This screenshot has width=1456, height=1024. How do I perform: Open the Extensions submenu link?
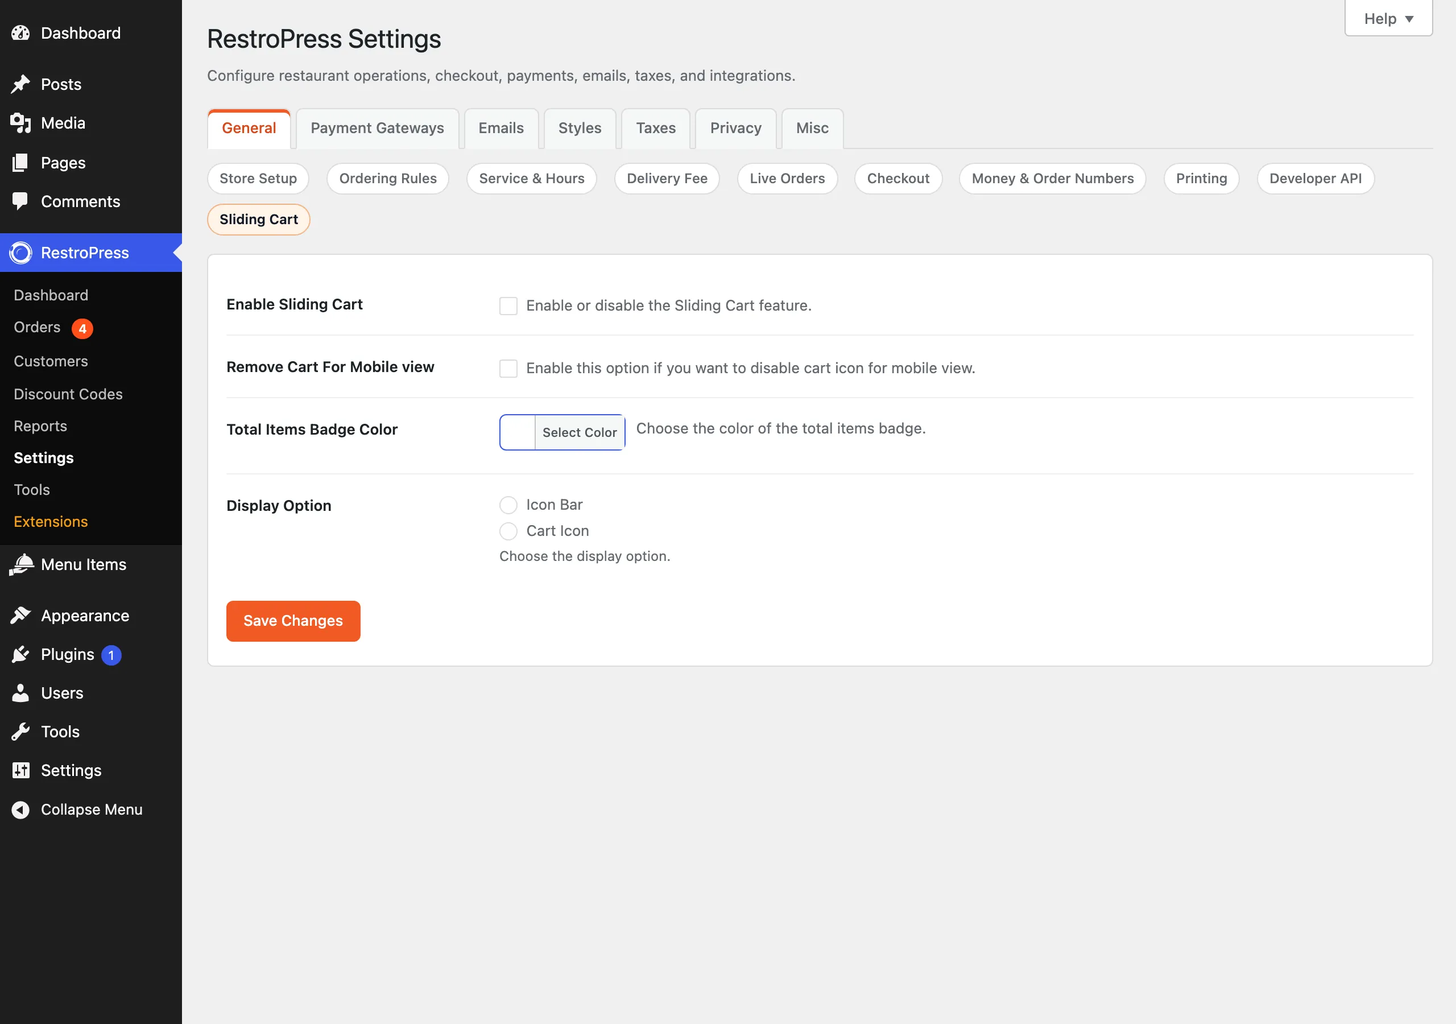51,522
